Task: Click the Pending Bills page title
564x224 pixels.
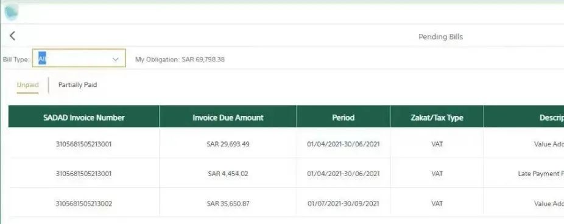Action: point(440,36)
